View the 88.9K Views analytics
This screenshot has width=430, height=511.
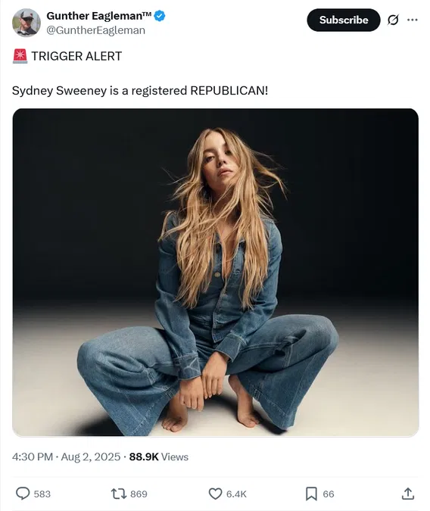coord(158,456)
